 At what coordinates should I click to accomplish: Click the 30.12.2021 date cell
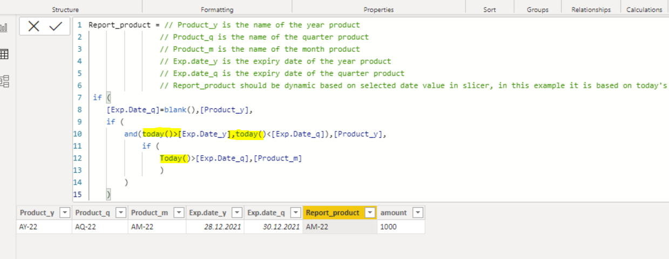[273, 227]
